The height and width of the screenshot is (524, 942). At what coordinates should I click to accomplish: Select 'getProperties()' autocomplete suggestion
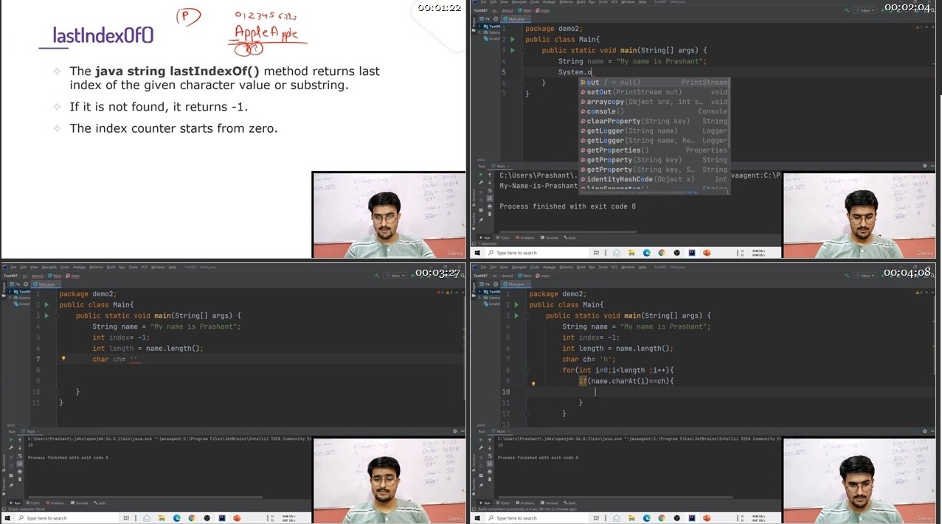[x=654, y=150]
